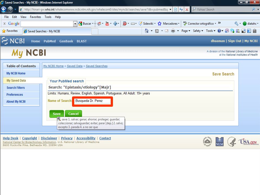Click the green Save button
This screenshot has width=260, height=195.
(x=57, y=114)
